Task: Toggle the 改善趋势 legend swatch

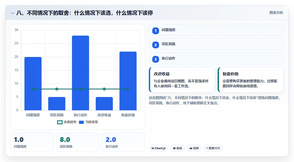Action: coord(60,122)
